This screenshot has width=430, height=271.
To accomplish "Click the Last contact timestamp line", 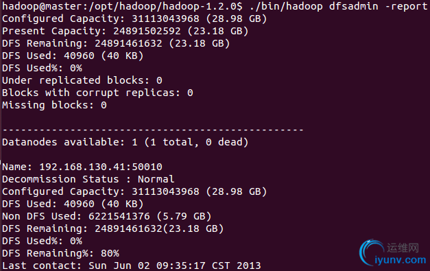I will pyautogui.click(x=132, y=266).
